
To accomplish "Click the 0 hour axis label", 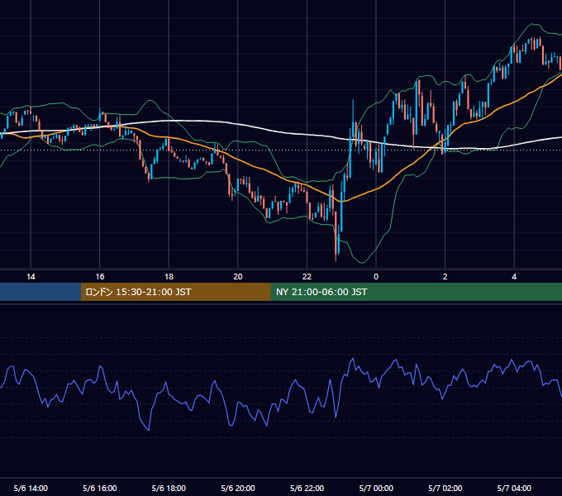I will (376, 277).
